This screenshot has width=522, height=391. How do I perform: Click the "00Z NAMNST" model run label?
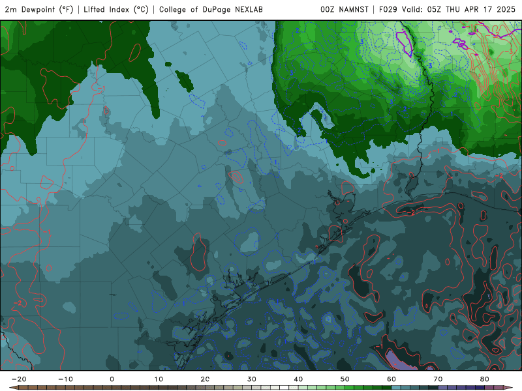(345, 9)
